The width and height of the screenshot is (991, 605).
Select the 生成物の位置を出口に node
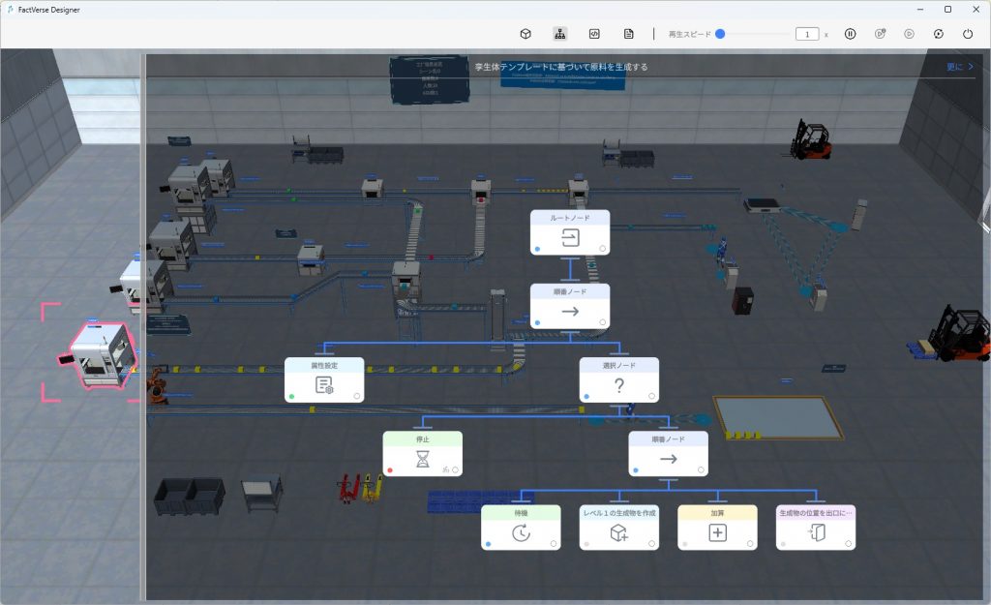[x=816, y=528]
